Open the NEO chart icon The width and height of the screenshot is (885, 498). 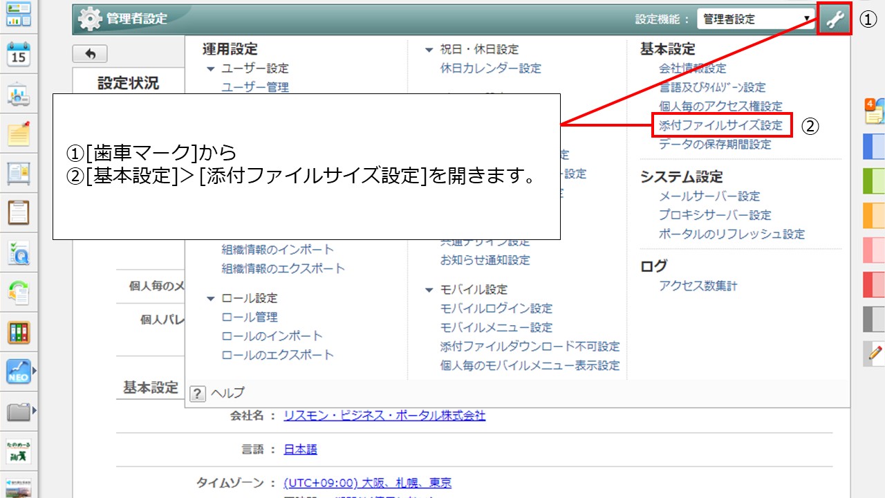click(19, 372)
